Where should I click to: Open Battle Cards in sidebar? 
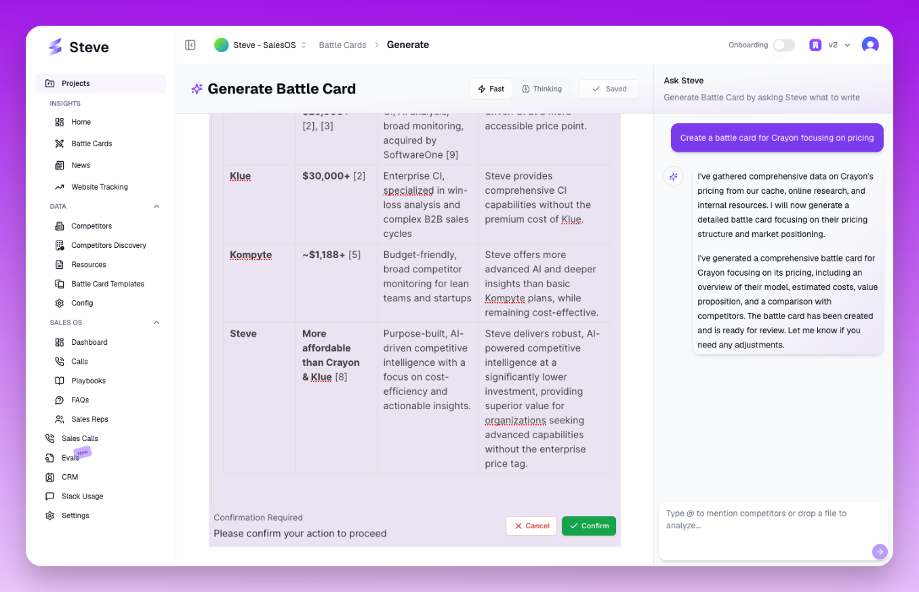point(91,144)
